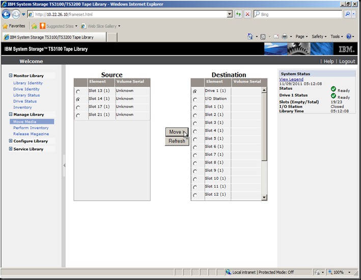Click the Refresh button below Move
This screenshot has width=361, height=280.
(177, 141)
